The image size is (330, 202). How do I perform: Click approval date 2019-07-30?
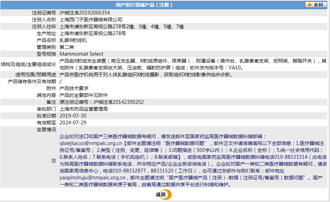click(x=73, y=116)
